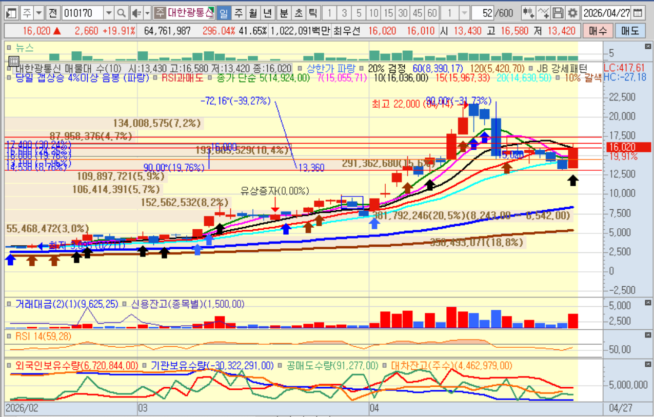Toggle the 거래대금 indicator checkbox
Image resolution: width=654 pixels, height=417 pixels.
(x=10, y=304)
